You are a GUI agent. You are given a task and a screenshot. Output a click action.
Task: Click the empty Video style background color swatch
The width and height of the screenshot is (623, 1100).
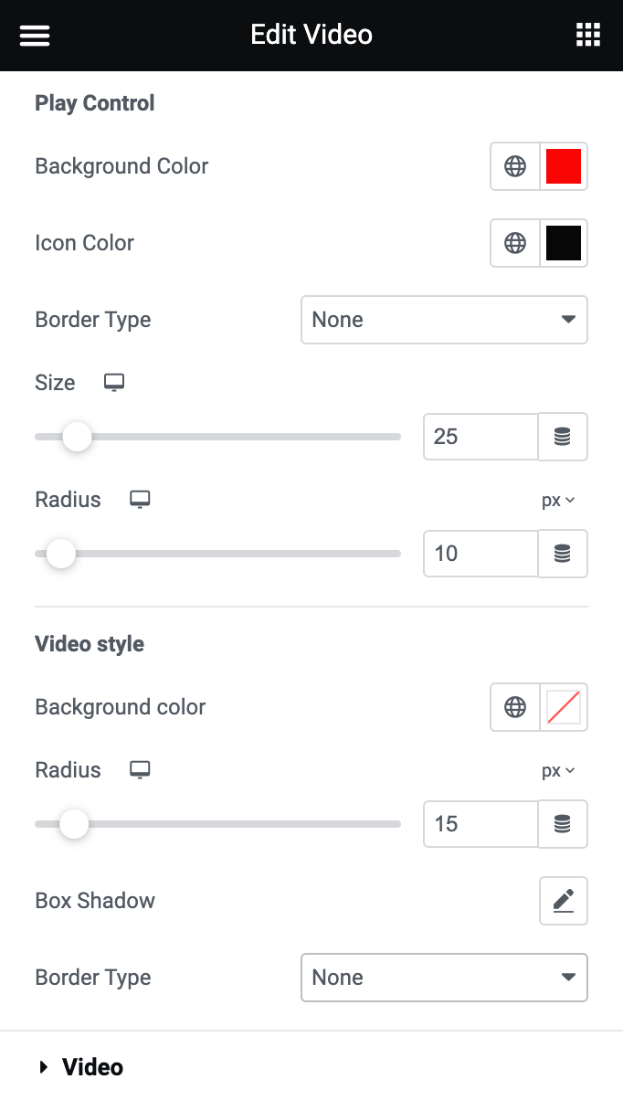coord(563,707)
